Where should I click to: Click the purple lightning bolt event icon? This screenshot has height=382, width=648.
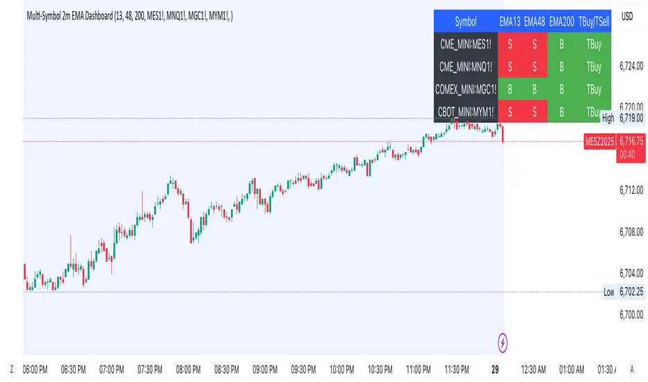503,342
